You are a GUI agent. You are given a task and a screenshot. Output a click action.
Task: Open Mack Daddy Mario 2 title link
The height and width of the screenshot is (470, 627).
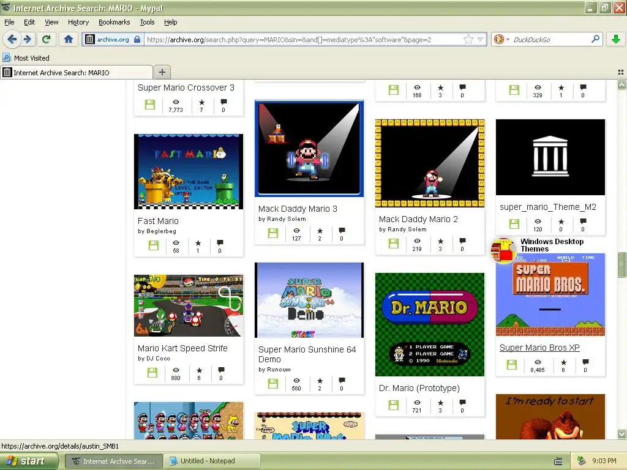coord(418,219)
